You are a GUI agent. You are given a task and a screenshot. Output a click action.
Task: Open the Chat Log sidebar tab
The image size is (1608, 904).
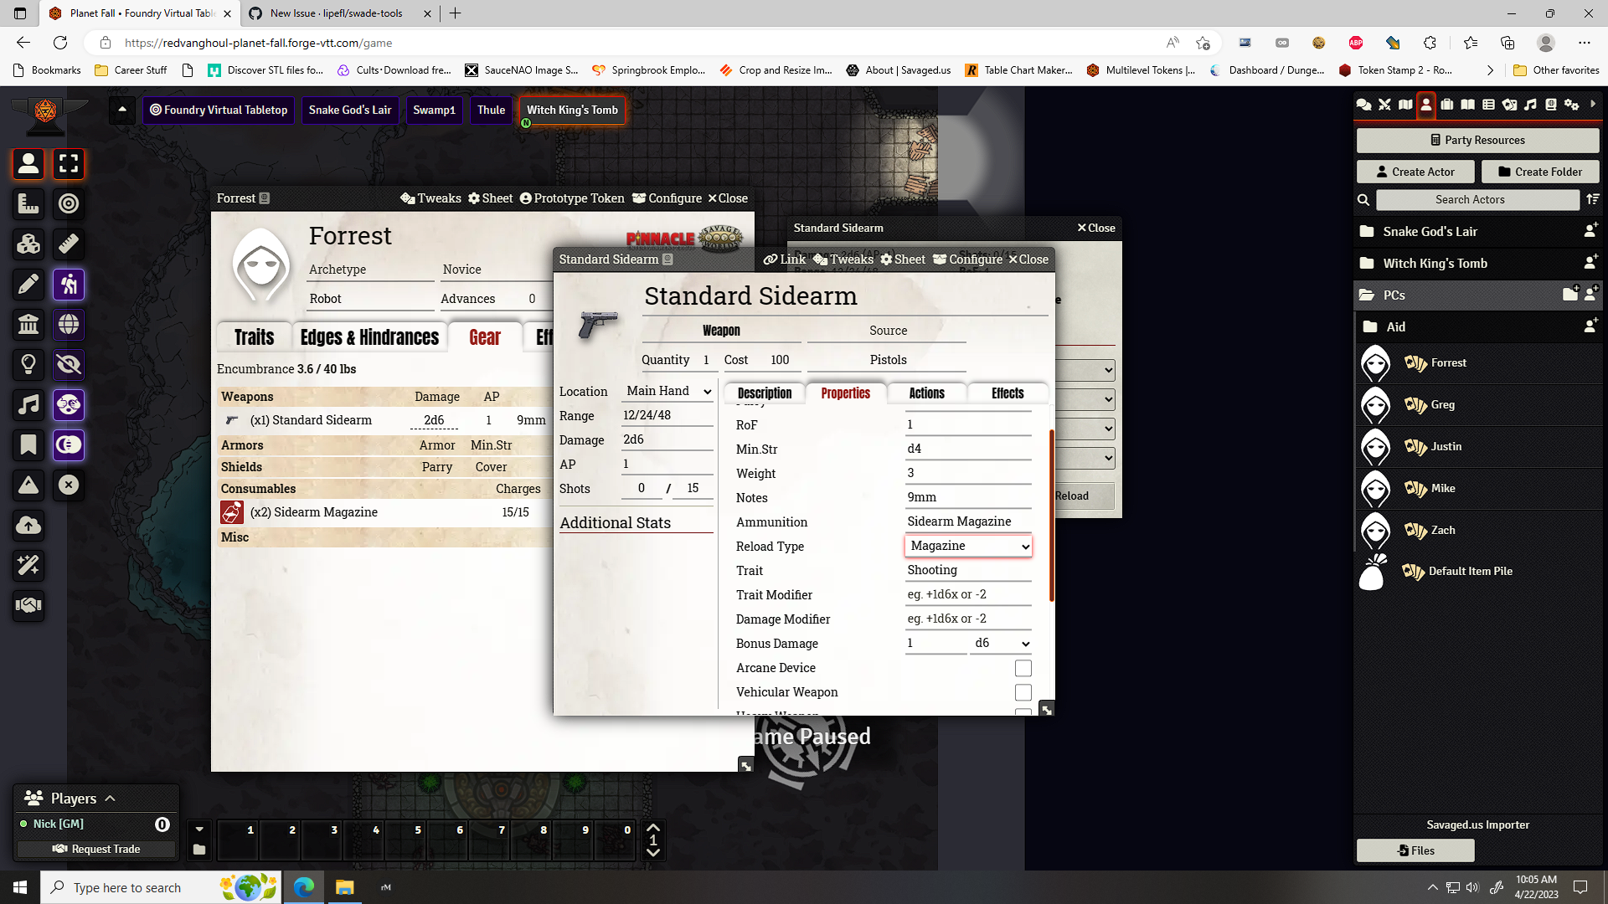pyautogui.click(x=1363, y=105)
